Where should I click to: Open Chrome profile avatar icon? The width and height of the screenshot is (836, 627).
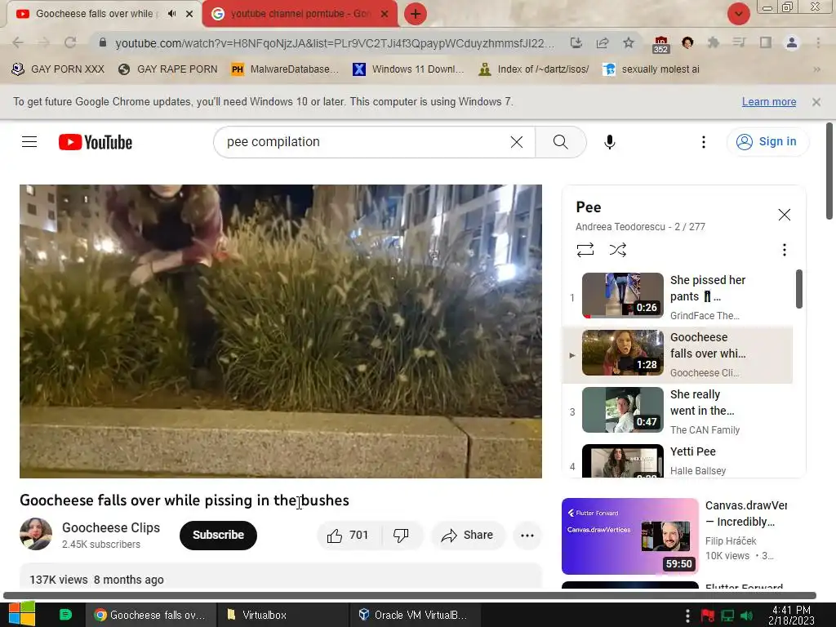pos(792,42)
